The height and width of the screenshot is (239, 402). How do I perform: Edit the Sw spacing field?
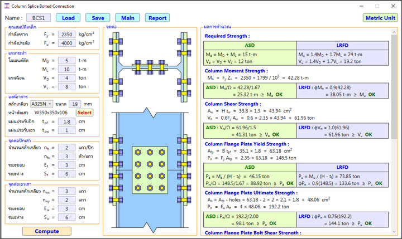pyautogui.click(x=66, y=217)
